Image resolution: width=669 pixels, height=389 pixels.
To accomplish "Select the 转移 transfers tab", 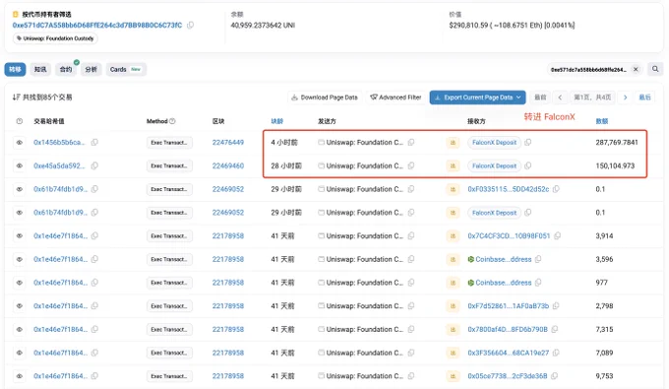I will pyautogui.click(x=16, y=69).
